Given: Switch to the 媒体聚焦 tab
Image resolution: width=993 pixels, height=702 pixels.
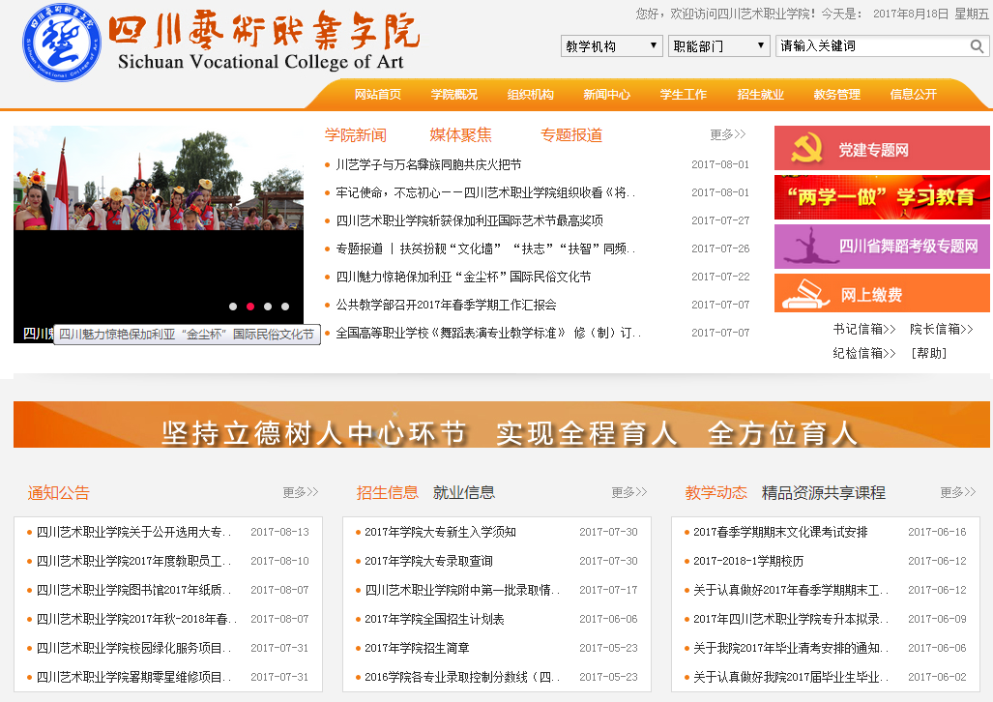Looking at the screenshot, I should click(460, 135).
